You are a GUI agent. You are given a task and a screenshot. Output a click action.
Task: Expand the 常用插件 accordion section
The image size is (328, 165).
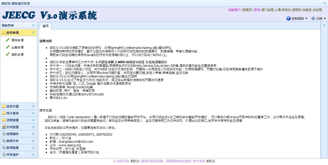(33, 134)
